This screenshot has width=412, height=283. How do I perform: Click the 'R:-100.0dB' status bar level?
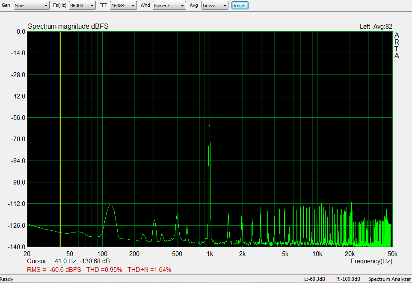pyautogui.click(x=348, y=279)
